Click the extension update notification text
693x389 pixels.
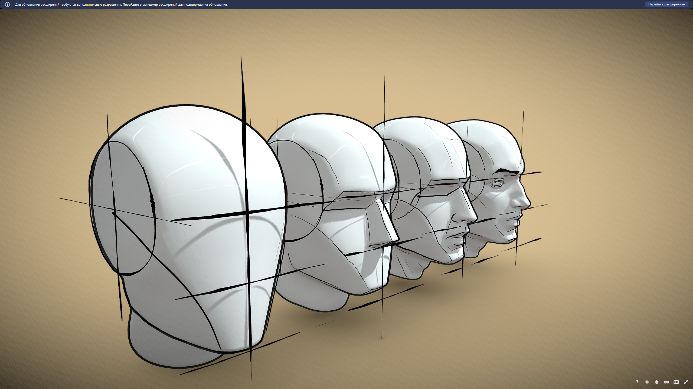pos(121,5)
